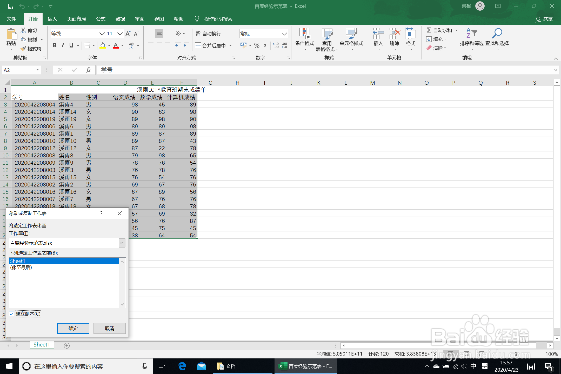Toggle Bold formatting
The width and height of the screenshot is (561, 374).
click(55, 45)
